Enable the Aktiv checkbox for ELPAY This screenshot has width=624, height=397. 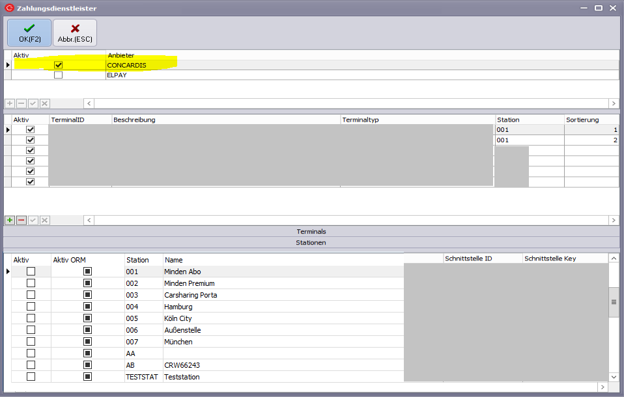pyautogui.click(x=59, y=75)
